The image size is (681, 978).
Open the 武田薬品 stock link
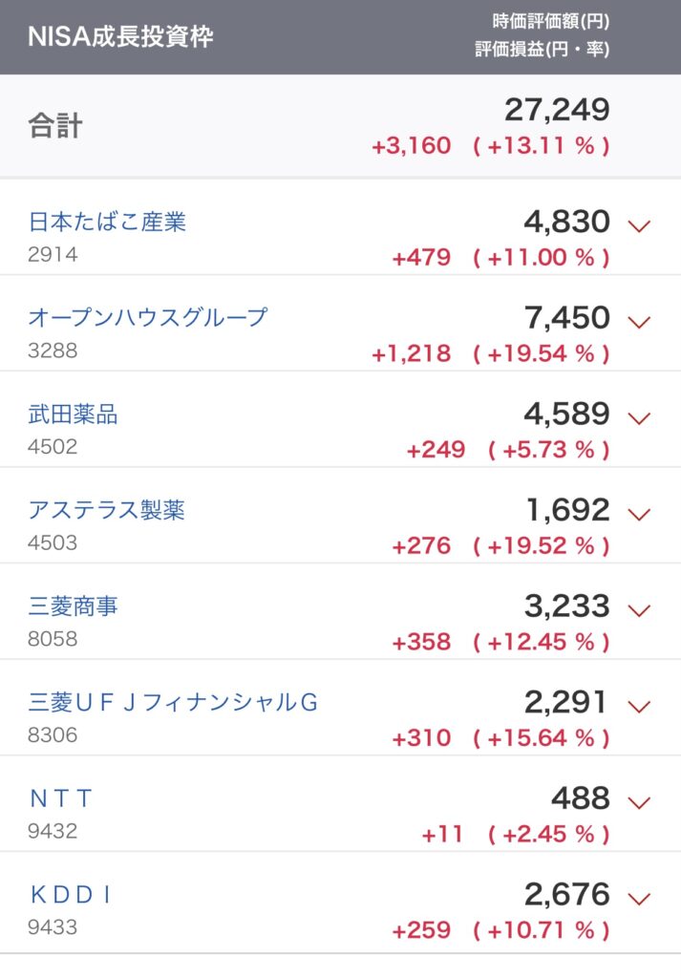point(73,415)
